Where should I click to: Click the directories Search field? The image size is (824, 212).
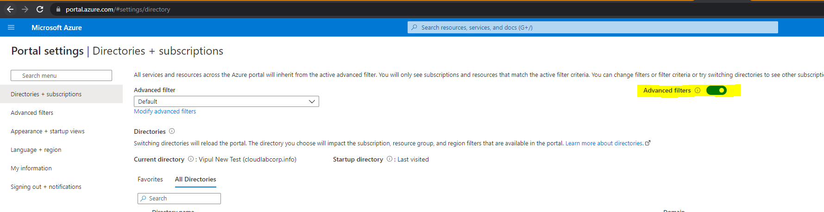pyautogui.click(x=179, y=198)
